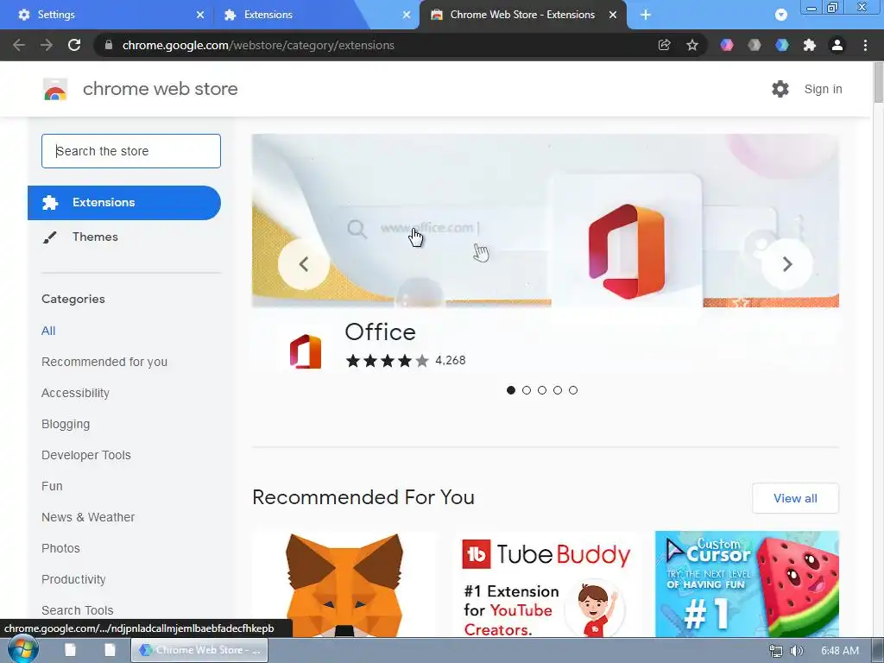
Task: Bookmark this tab with star icon
Action: click(x=692, y=45)
